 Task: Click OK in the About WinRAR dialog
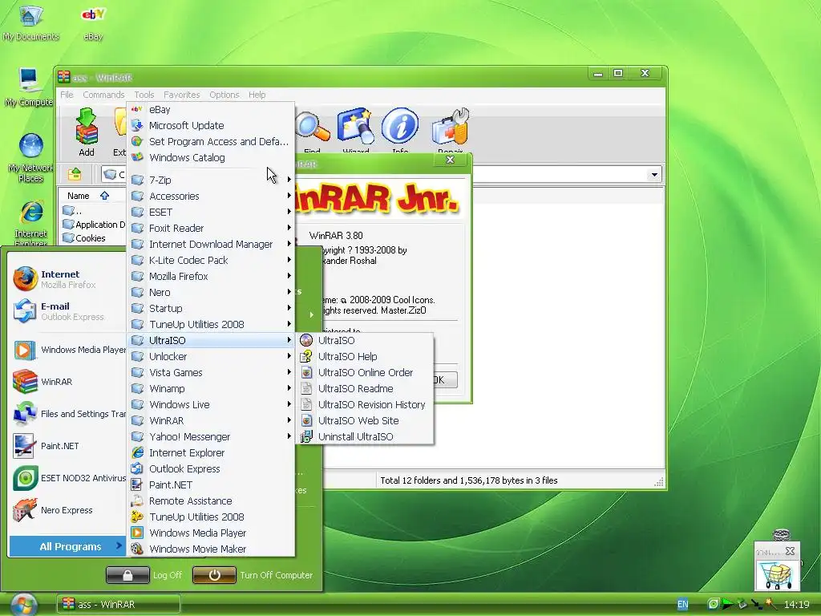(444, 379)
